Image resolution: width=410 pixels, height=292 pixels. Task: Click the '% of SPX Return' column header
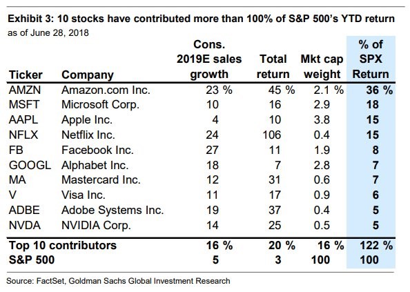tap(371, 59)
